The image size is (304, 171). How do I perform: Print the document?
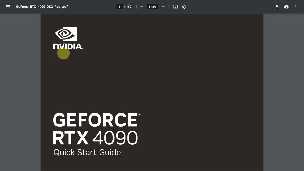(x=286, y=7)
